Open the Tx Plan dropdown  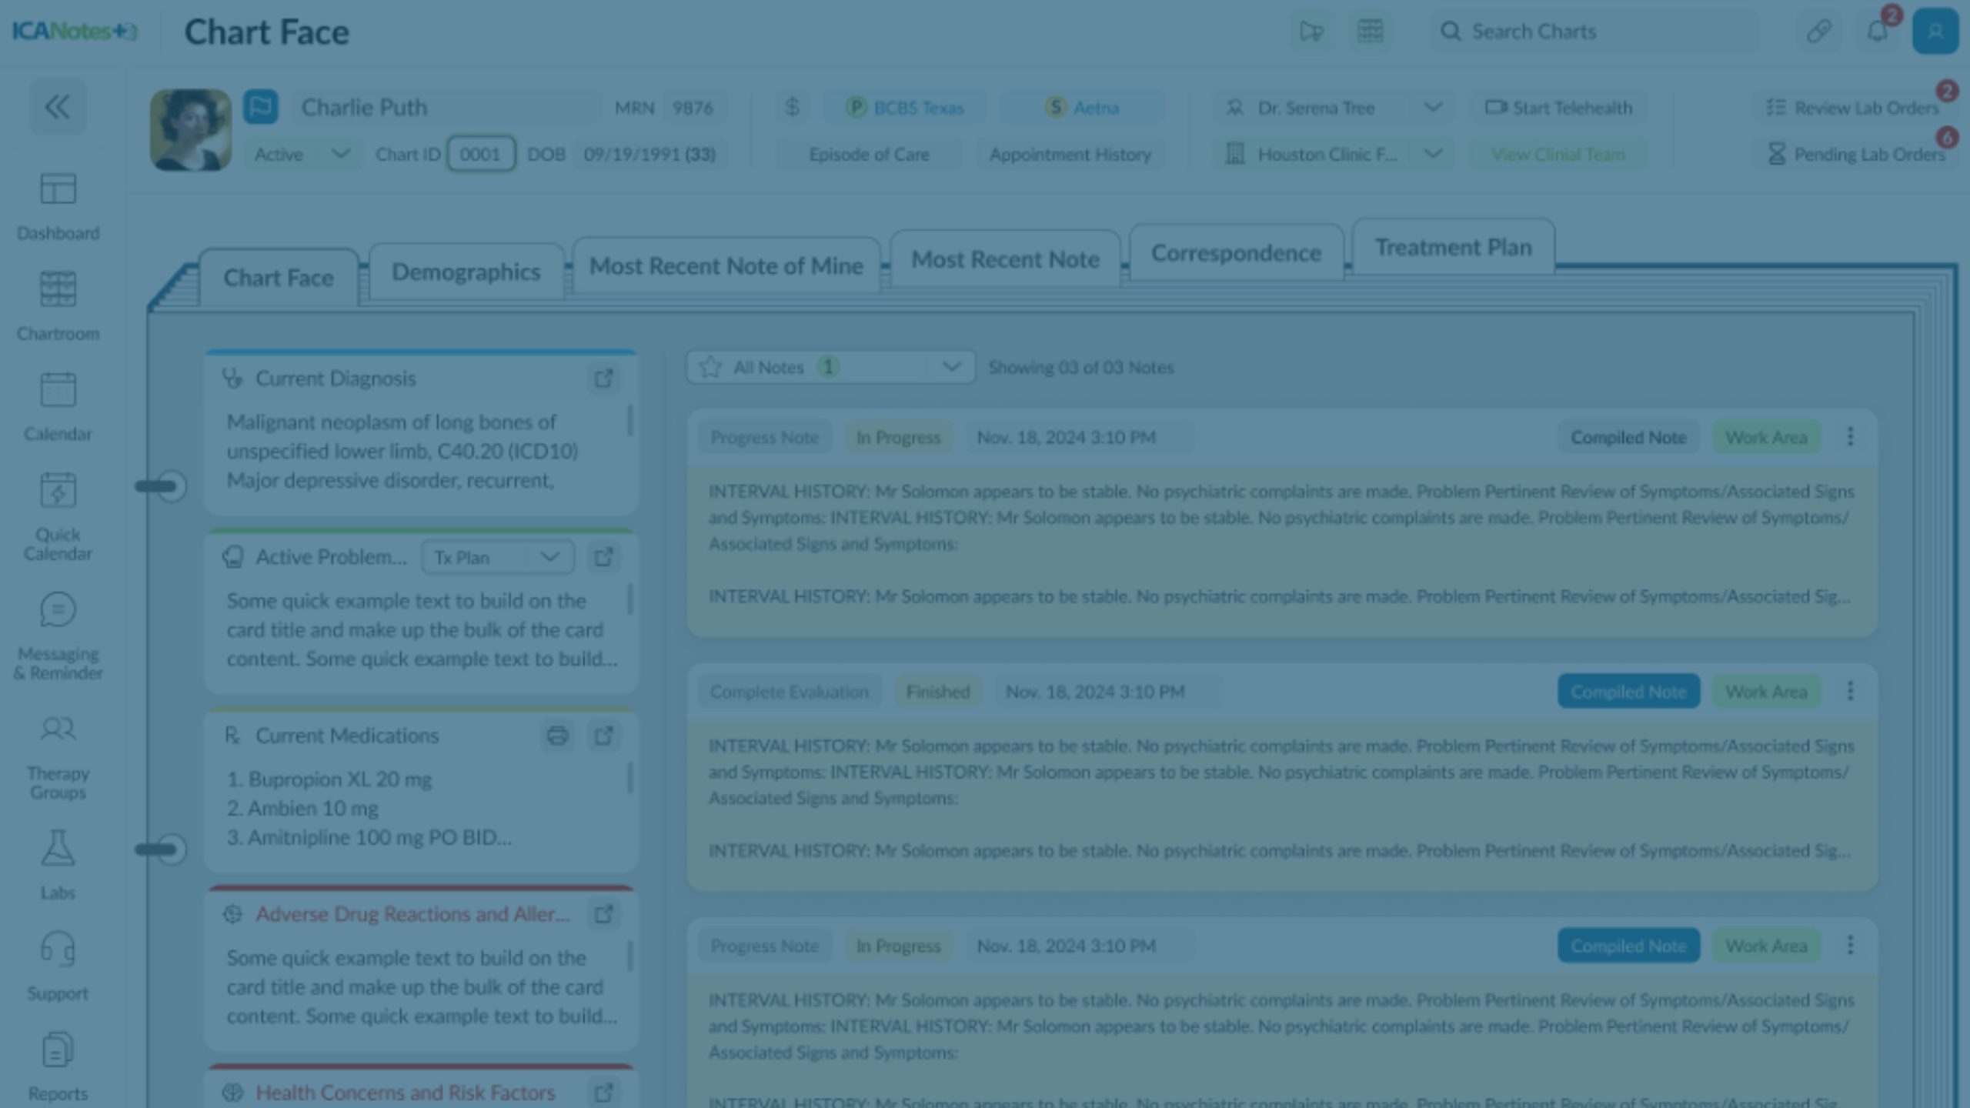click(x=497, y=557)
